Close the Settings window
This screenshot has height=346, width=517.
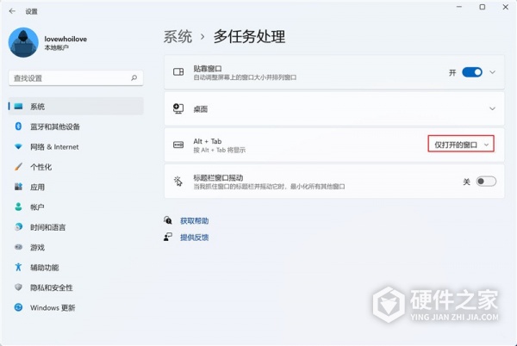tap(505, 7)
